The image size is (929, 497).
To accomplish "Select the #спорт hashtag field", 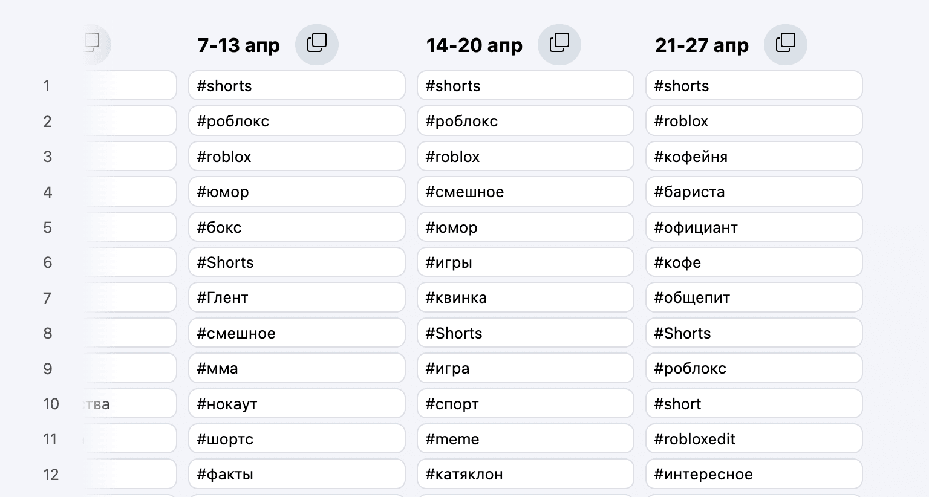I will pos(525,404).
